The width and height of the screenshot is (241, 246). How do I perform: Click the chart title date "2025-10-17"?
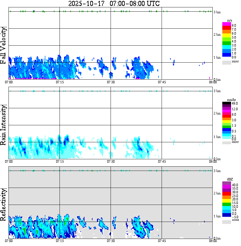[x=86, y=3]
